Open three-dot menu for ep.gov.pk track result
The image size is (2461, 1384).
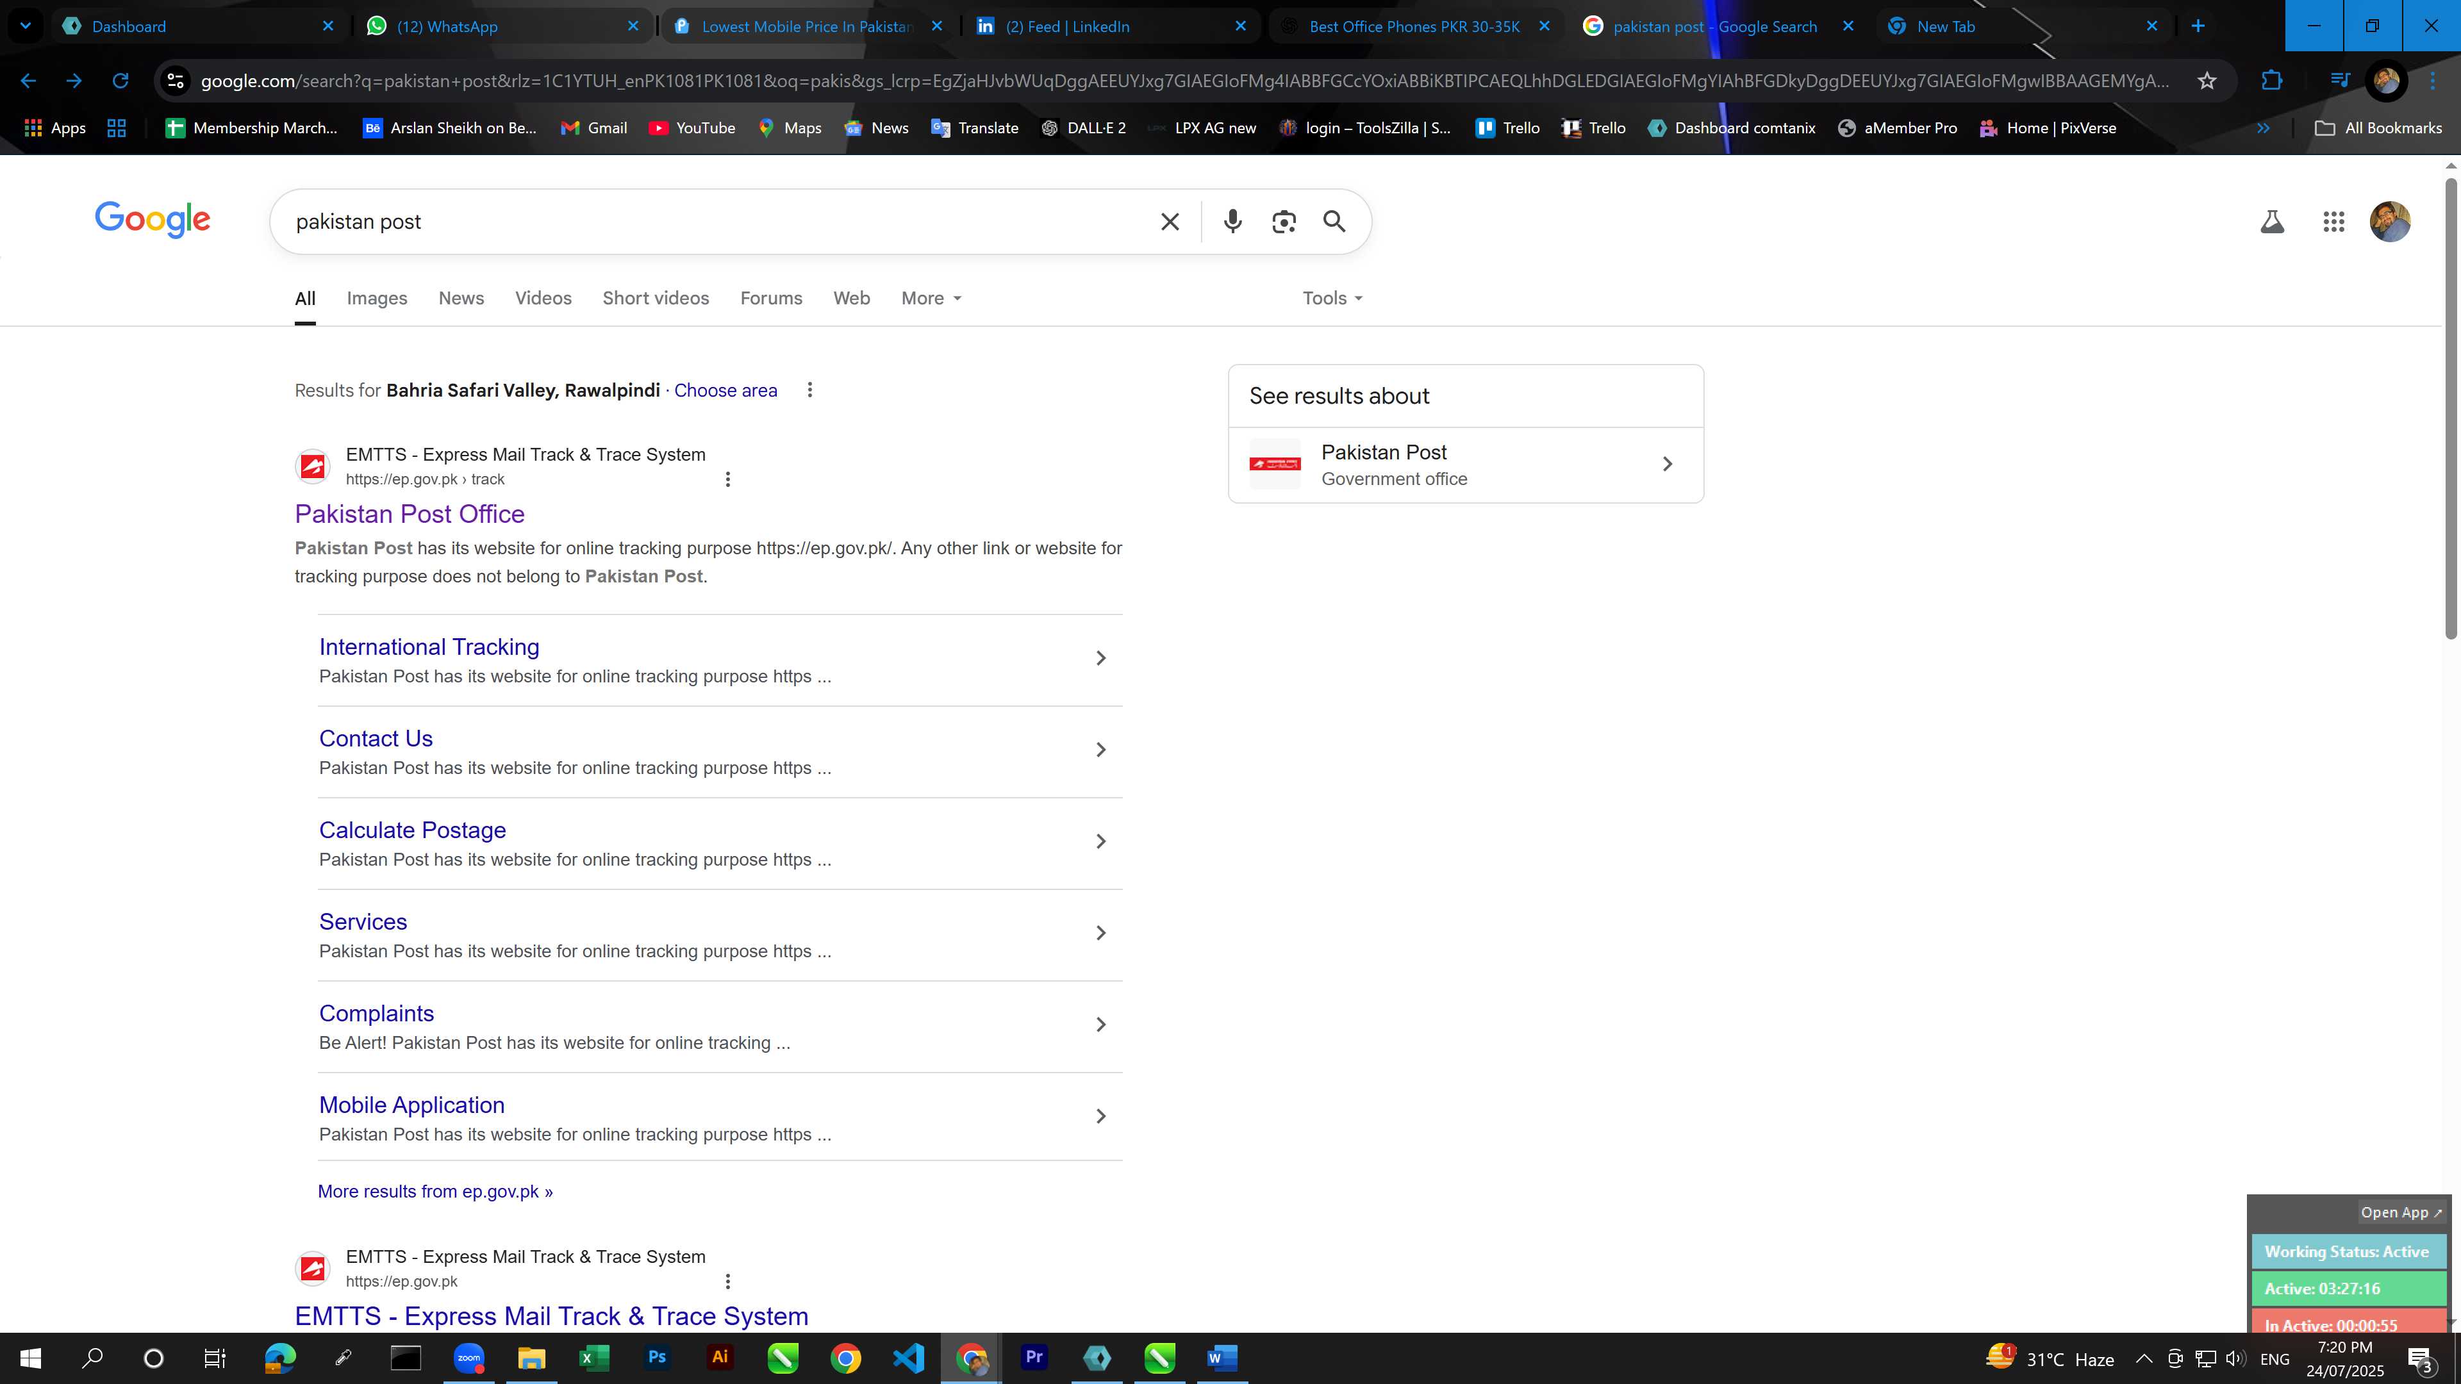click(x=728, y=479)
